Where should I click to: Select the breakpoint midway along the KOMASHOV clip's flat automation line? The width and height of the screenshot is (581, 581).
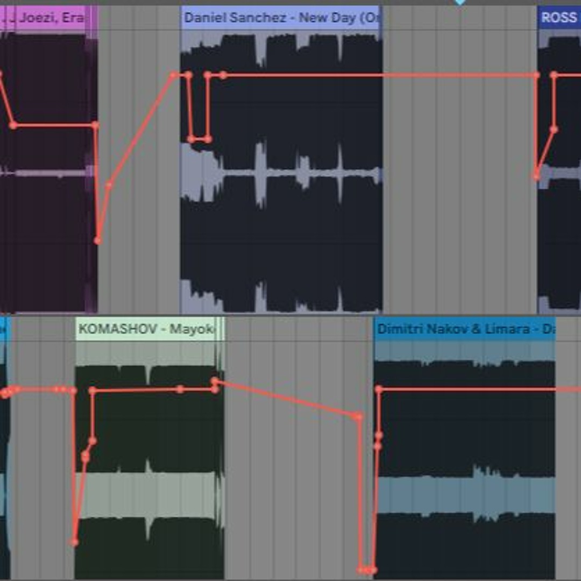180,389
